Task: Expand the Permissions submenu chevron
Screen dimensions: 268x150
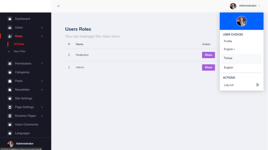Action: pos(42,64)
